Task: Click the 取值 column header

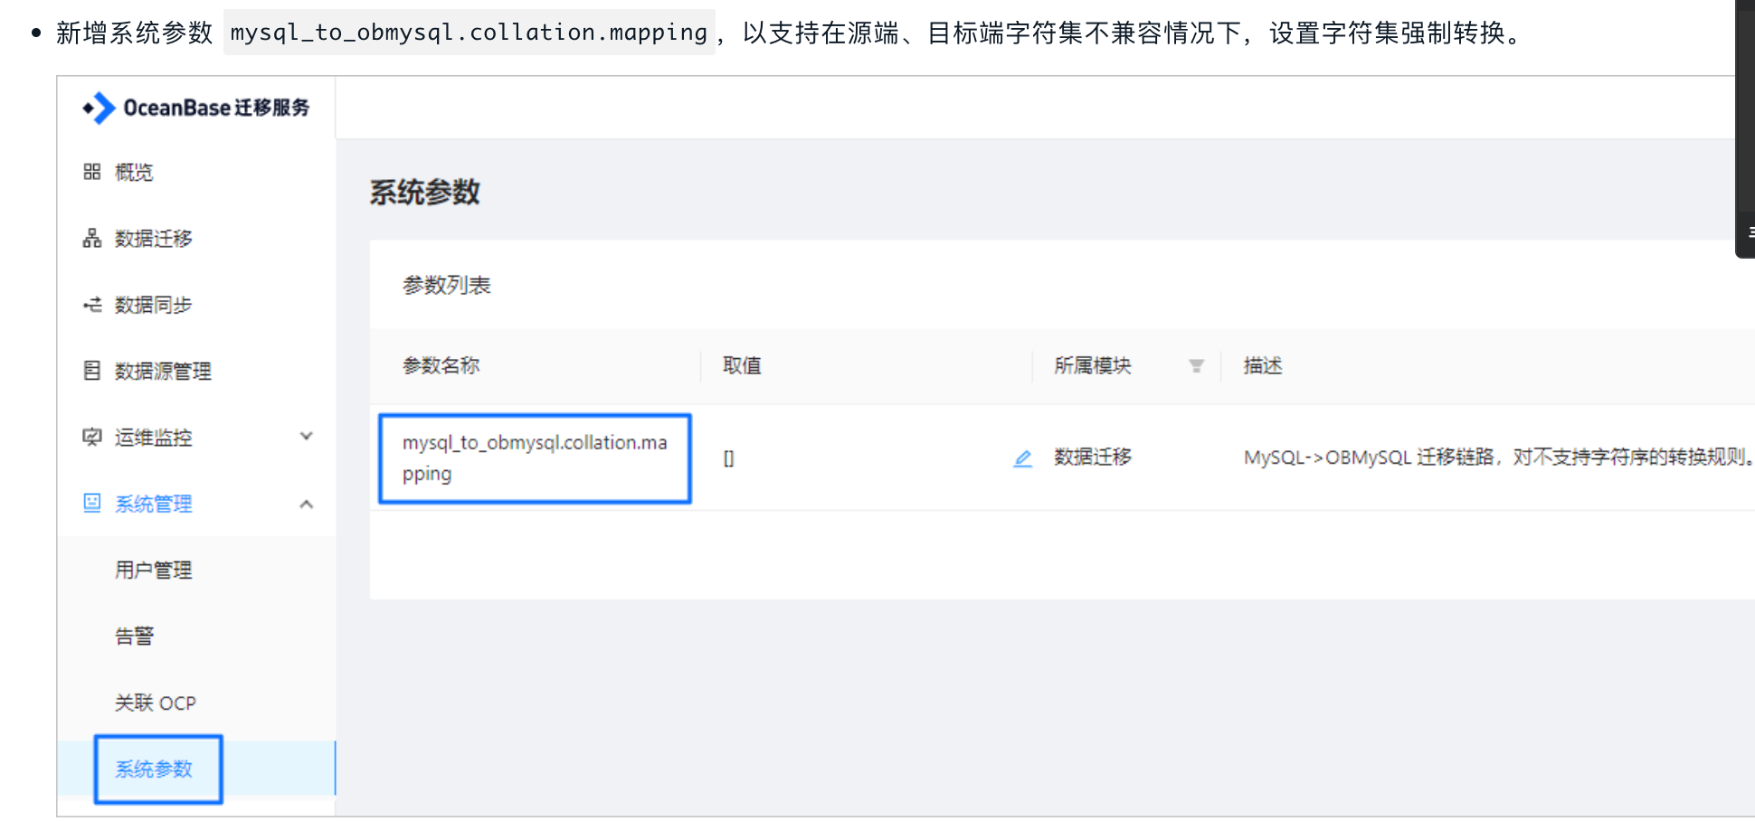Action: [x=742, y=365]
